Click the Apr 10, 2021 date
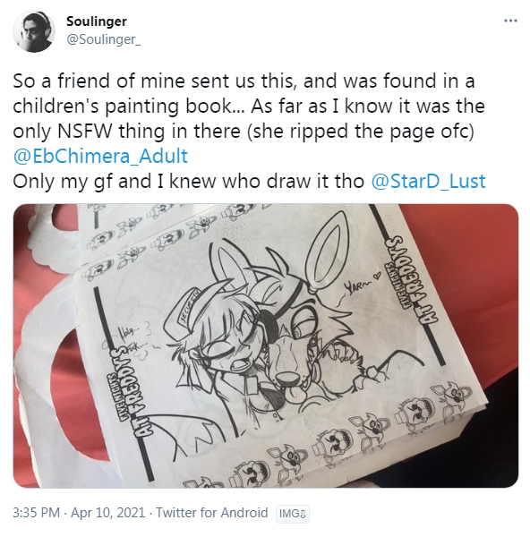Viewport: 530px width, 537px height. 108,513
